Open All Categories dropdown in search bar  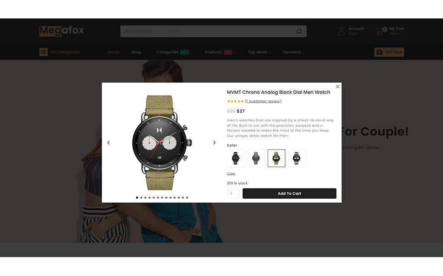[x=142, y=31]
